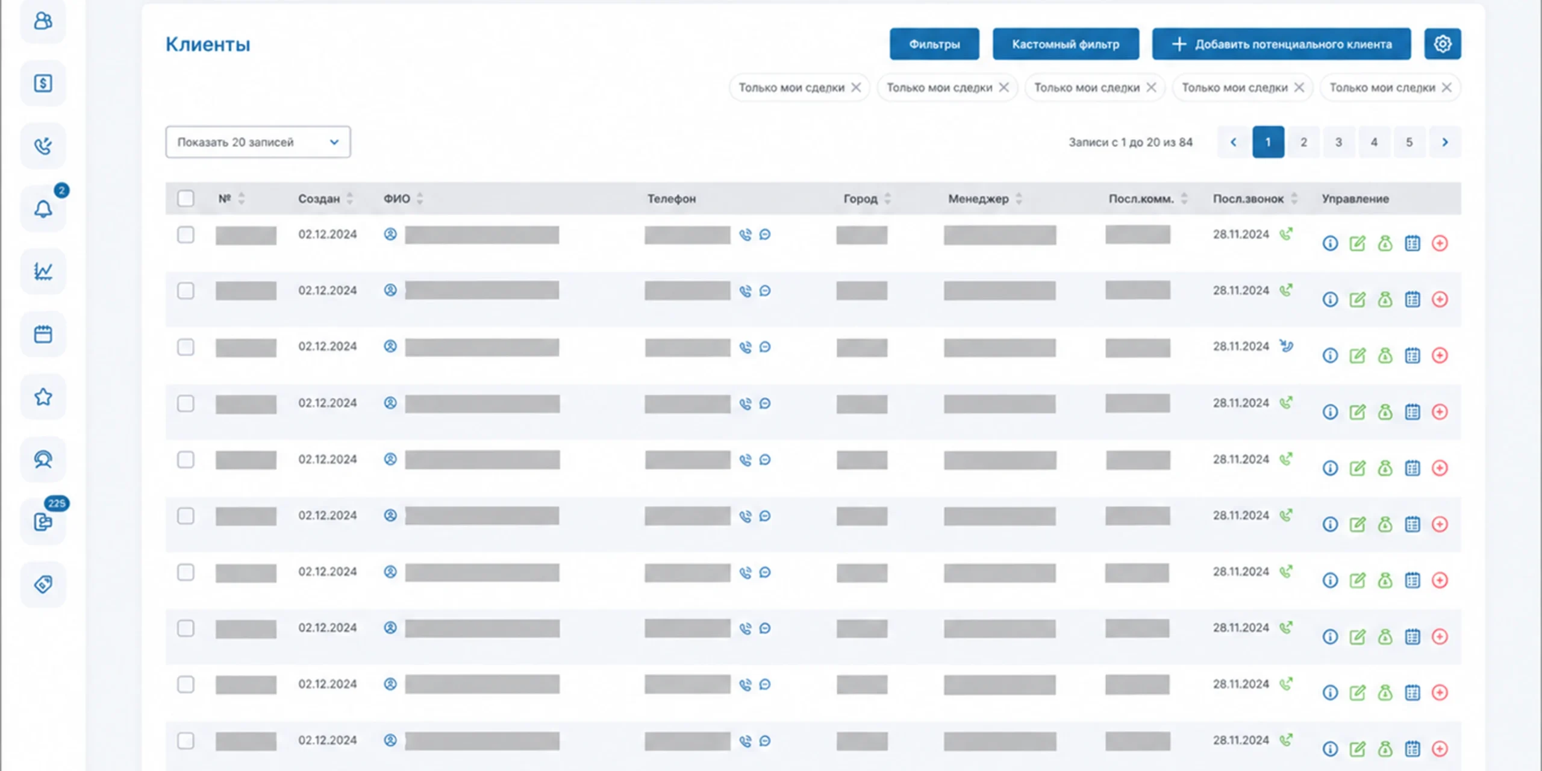Click the 'Клиенты' page heading
Screen dimensions: 1542x771
[208, 45]
